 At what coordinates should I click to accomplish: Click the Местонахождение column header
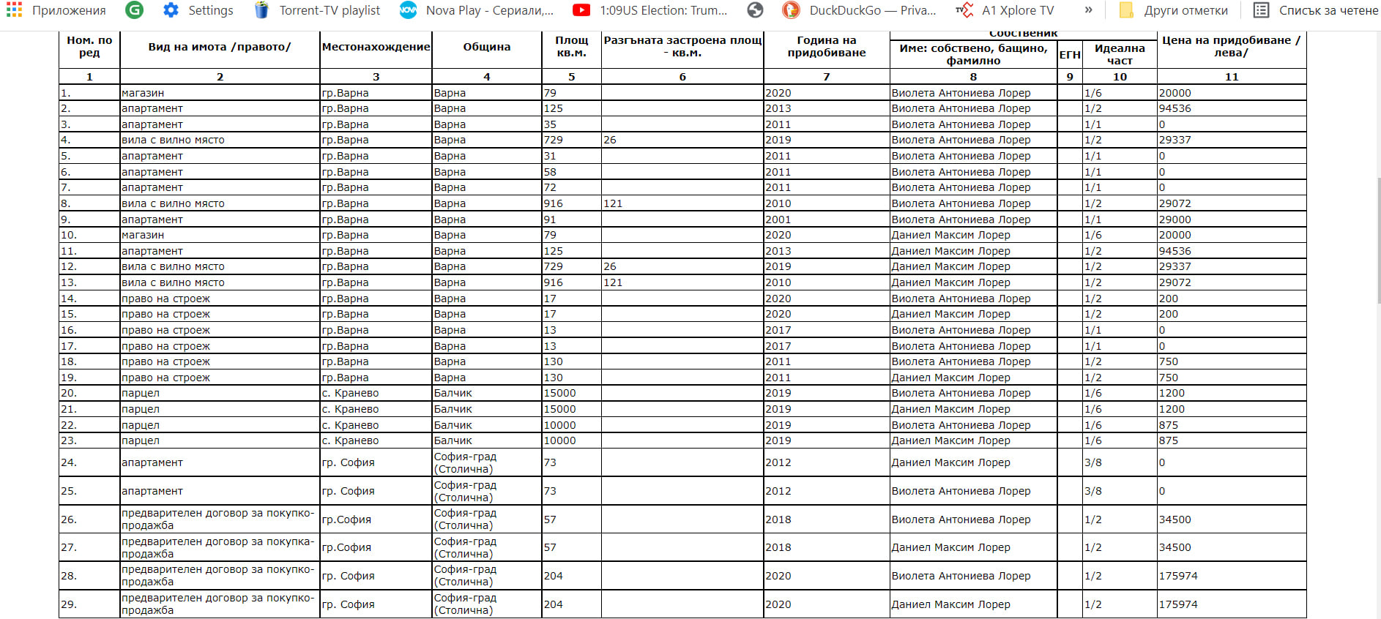pyautogui.click(x=376, y=47)
